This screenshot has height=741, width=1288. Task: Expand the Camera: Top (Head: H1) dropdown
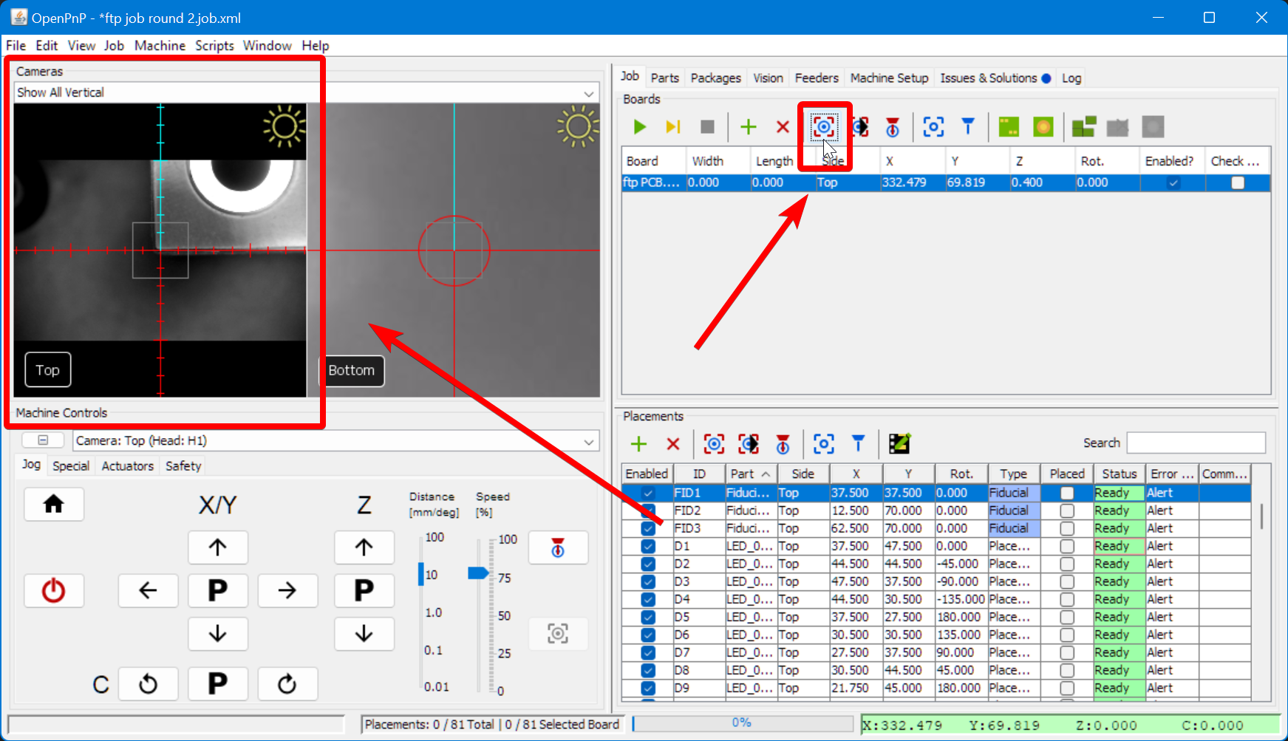588,442
